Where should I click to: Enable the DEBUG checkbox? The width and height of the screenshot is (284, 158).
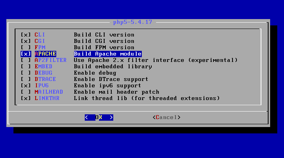tap(26, 73)
